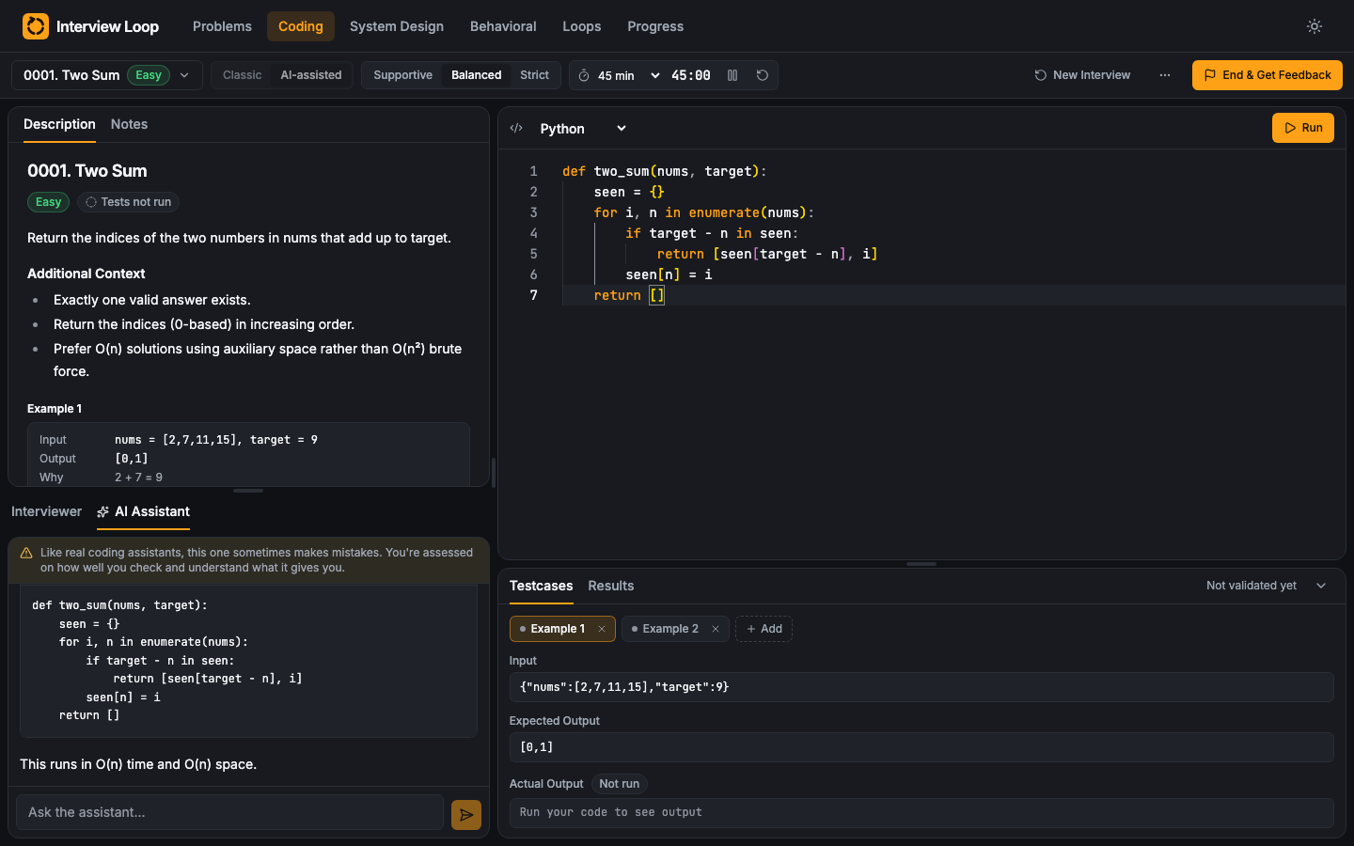Image resolution: width=1354 pixels, height=846 pixels.
Task: Click the Tests not run status badge
Action: pos(128,202)
